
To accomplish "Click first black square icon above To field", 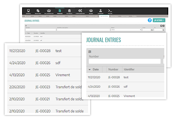I will 161,26.
